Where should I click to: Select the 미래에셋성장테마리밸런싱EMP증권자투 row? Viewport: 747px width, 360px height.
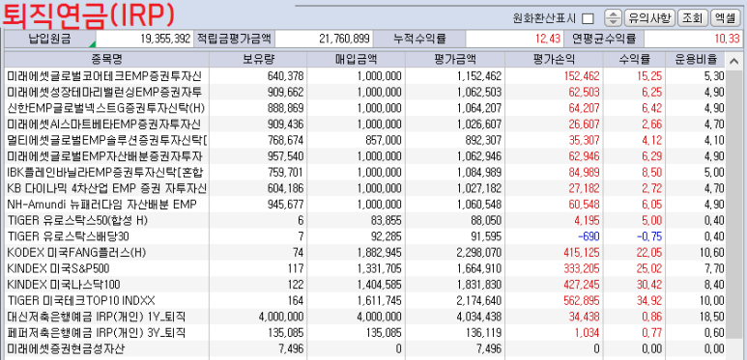click(364, 92)
